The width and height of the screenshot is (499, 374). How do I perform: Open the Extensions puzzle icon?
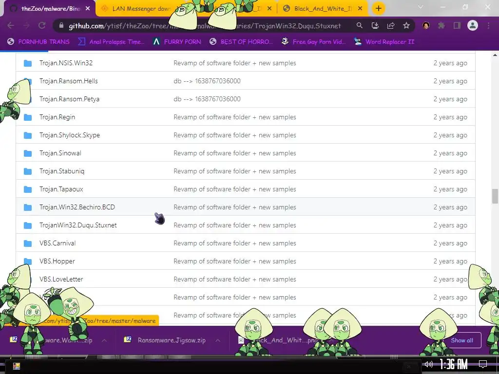pyautogui.click(x=441, y=25)
